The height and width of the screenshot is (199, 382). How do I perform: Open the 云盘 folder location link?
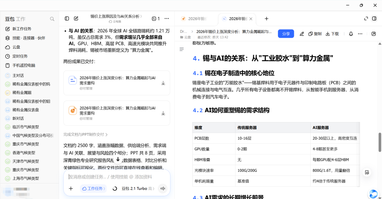coord(186,37)
